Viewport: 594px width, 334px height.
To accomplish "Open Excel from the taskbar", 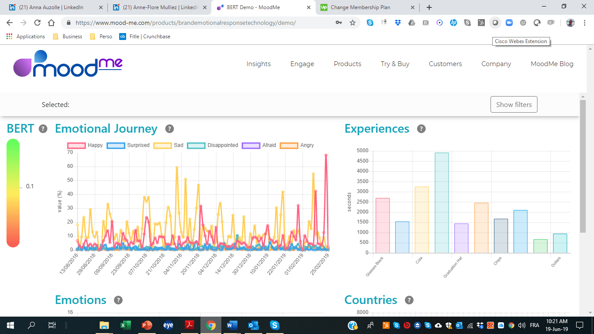I will (126, 325).
